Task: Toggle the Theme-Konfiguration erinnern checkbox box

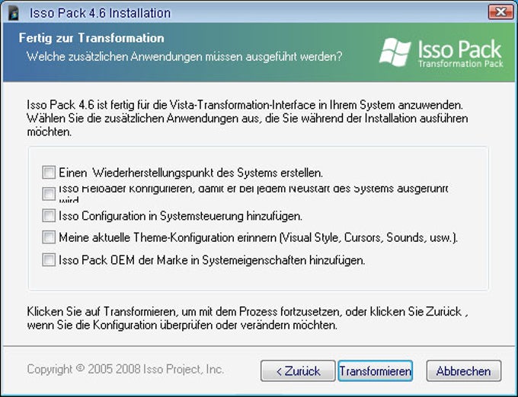Action: coord(49,237)
